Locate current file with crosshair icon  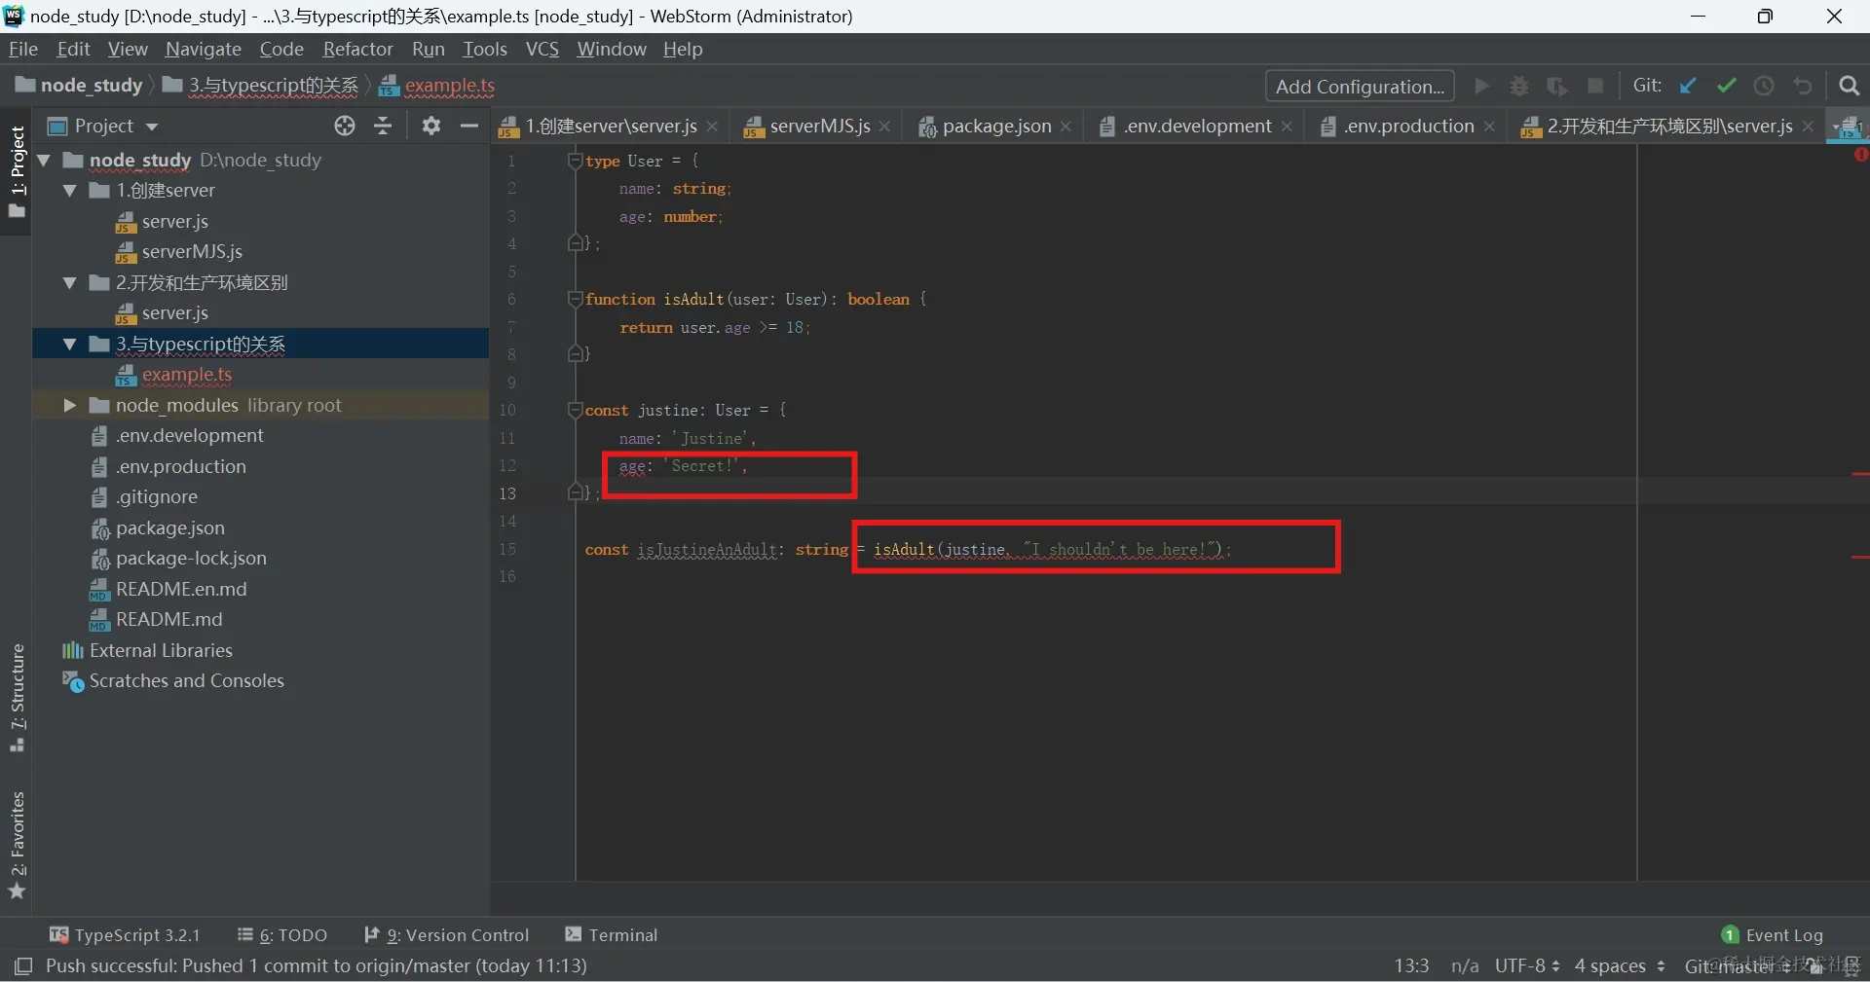click(345, 126)
